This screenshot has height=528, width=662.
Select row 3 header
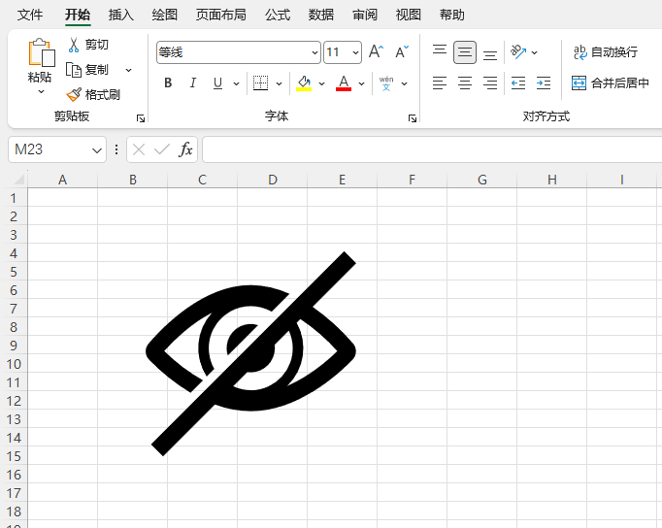coord(14,235)
